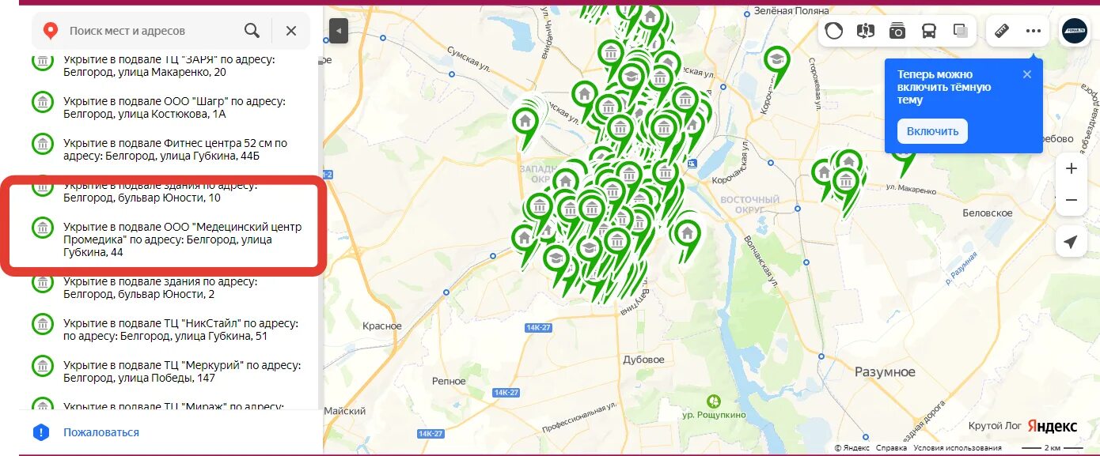Select shelter at ТЦ "Меркурий" list item
1100x456 pixels.
168,371
